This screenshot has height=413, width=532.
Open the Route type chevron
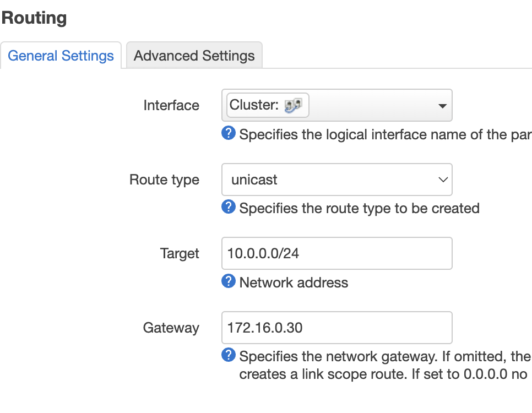(x=443, y=180)
